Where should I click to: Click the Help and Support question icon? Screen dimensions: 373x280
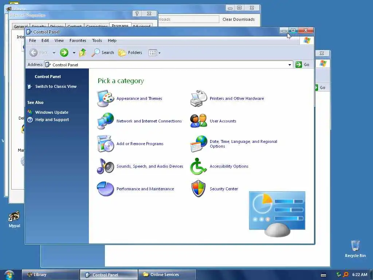point(30,120)
